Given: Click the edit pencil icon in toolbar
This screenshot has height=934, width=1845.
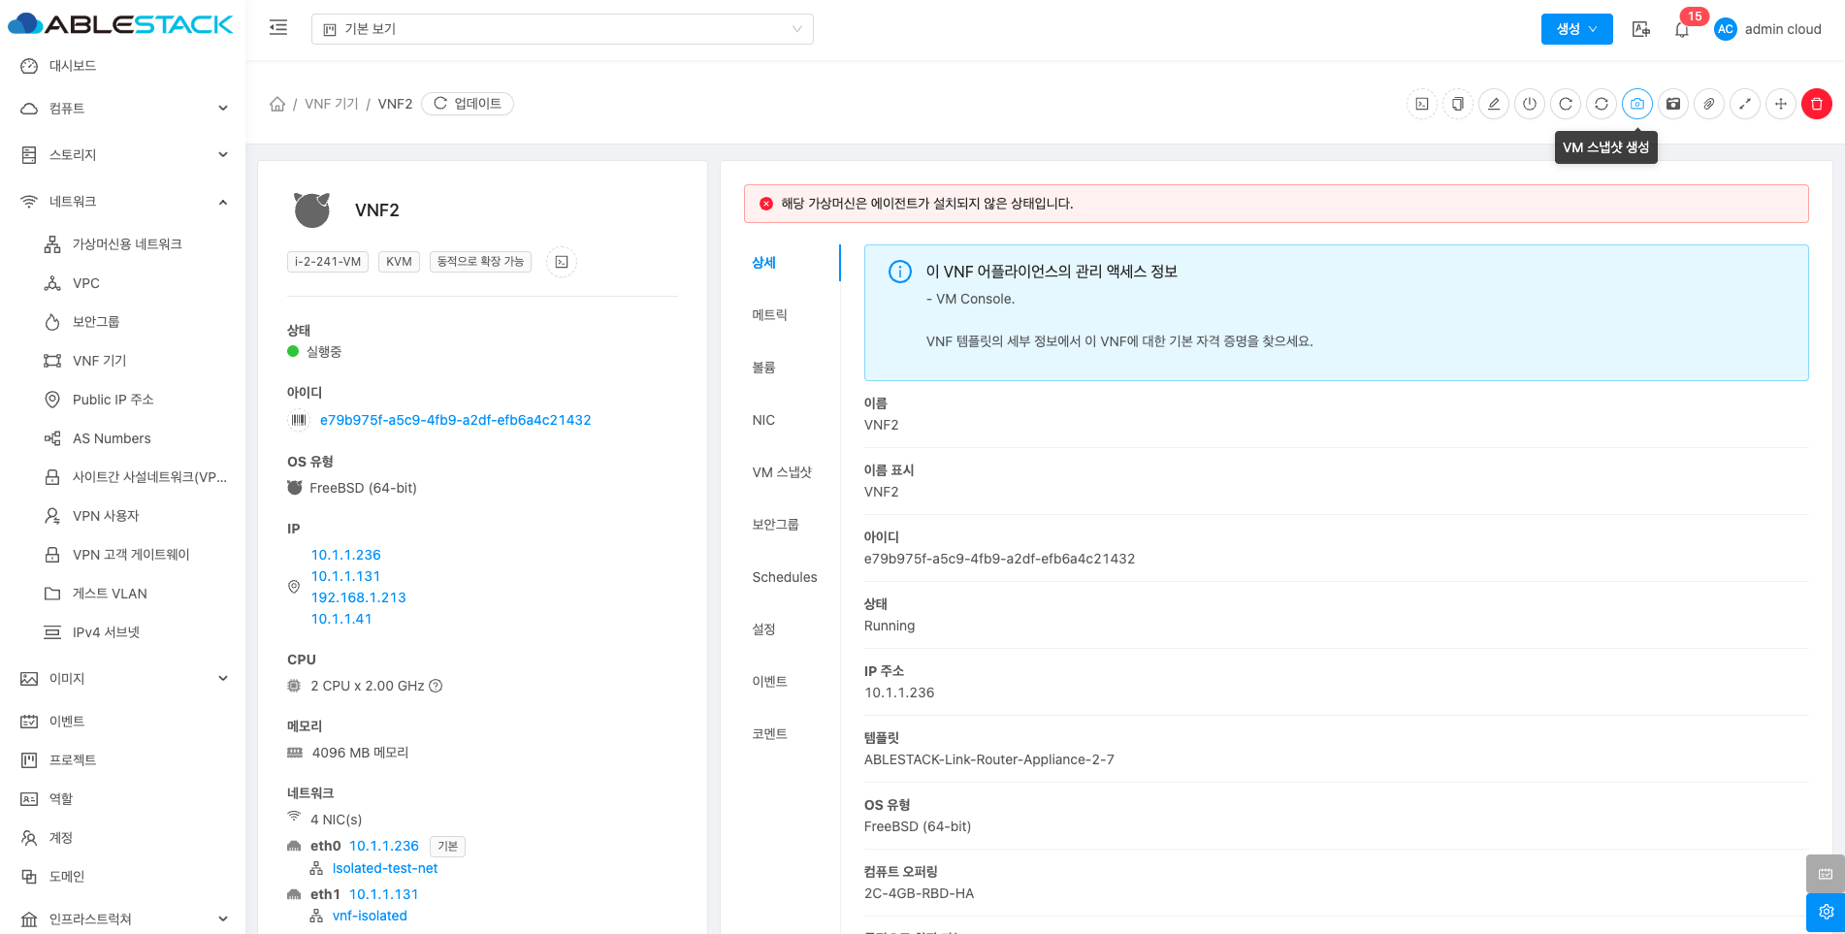Looking at the screenshot, I should point(1494,104).
